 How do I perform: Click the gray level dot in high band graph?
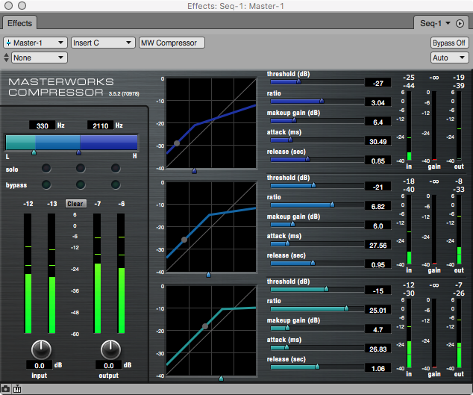pos(177,143)
